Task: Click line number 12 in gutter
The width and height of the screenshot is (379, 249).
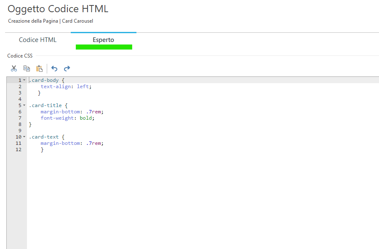Action: coord(18,149)
